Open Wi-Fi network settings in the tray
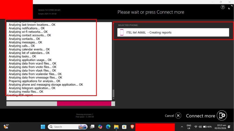The height and width of the screenshot is (131, 234). tap(196, 127)
